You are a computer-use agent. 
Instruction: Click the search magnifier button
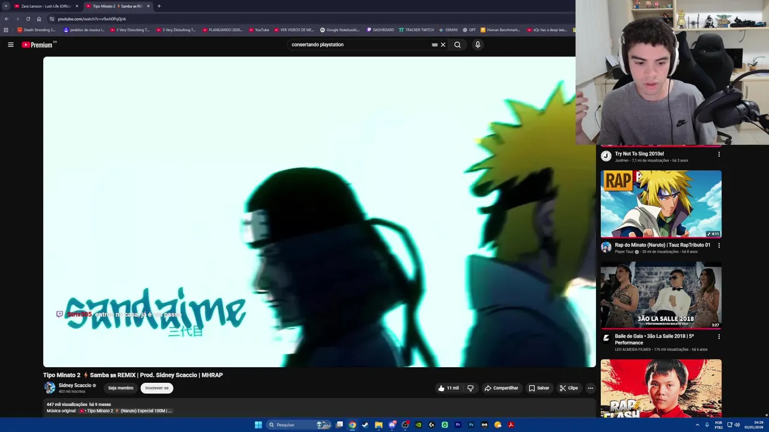(457, 44)
